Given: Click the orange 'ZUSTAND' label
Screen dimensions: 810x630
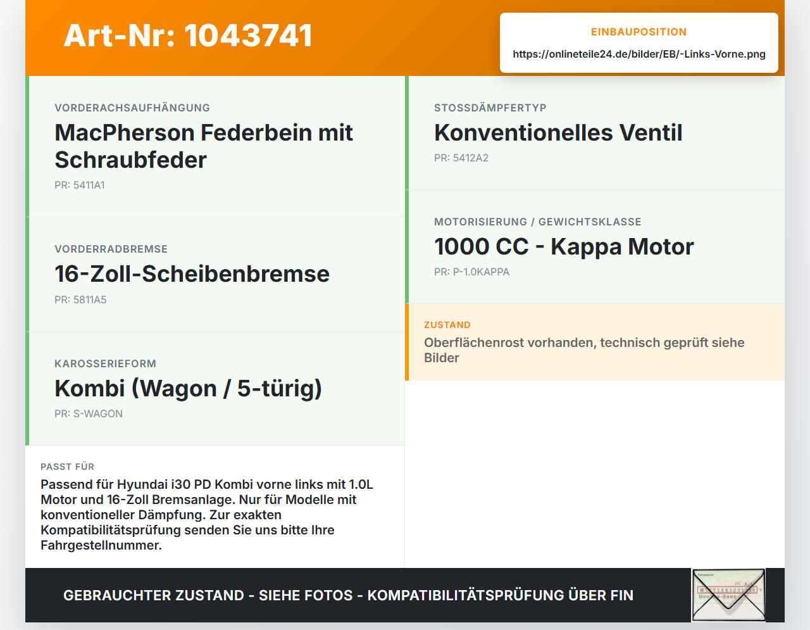Looking at the screenshot, I should click(447, 325).
